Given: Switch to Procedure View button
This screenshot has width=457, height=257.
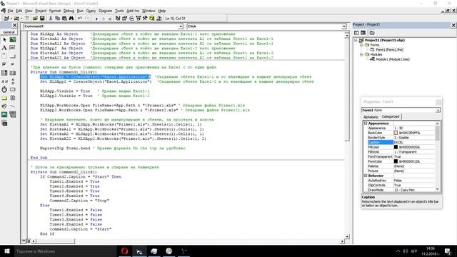Looking at the screenshot, I should (x=24, y=241).
